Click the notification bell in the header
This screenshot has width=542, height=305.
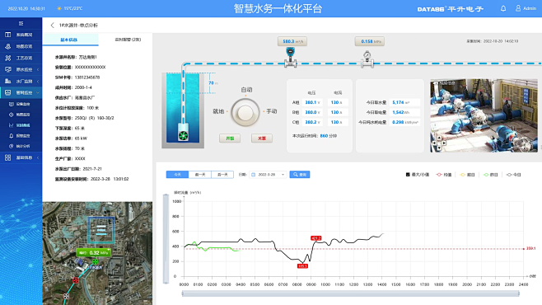pyautogui.click(x=503, y=8)
